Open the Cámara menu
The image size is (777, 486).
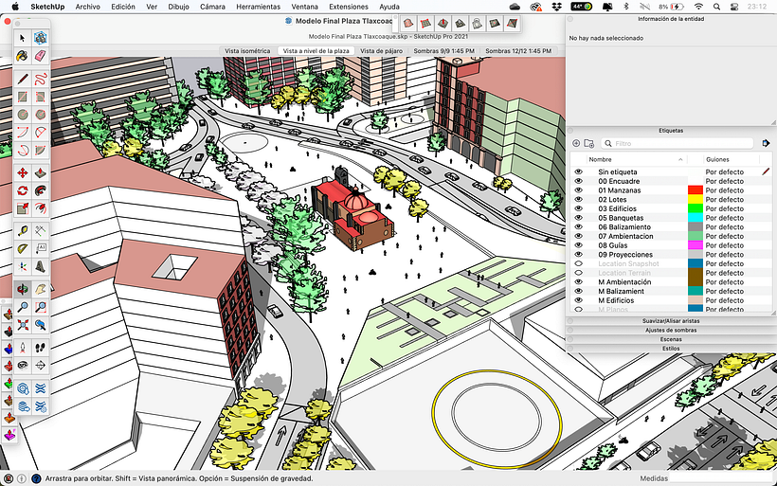tap(212, 7)
